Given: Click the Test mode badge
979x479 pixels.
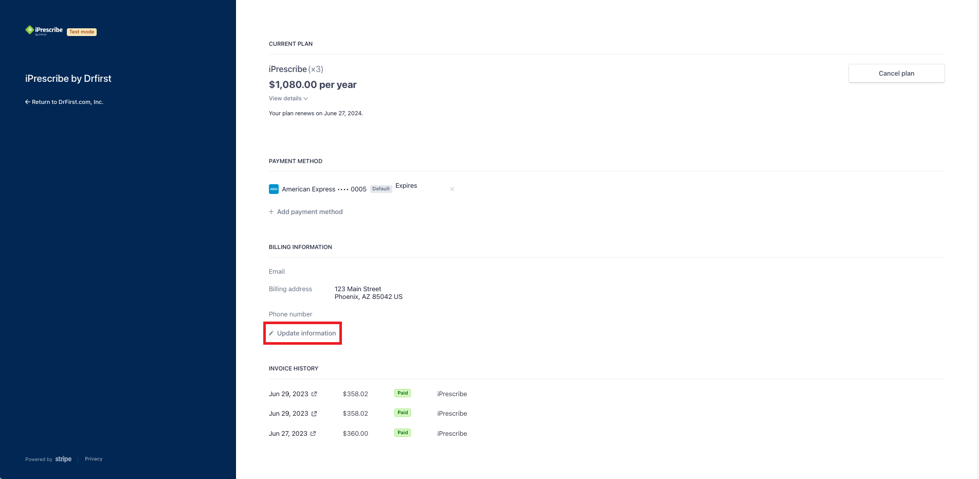Looking at the screenshot, I should tap(82, 32).
